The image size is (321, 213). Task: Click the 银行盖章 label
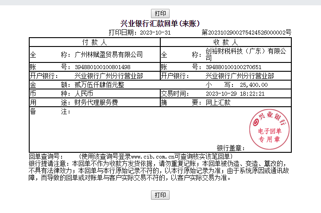[x=231, y=148]
